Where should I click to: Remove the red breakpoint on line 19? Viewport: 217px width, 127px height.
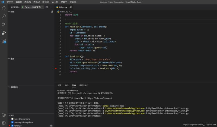coord(56,69)
